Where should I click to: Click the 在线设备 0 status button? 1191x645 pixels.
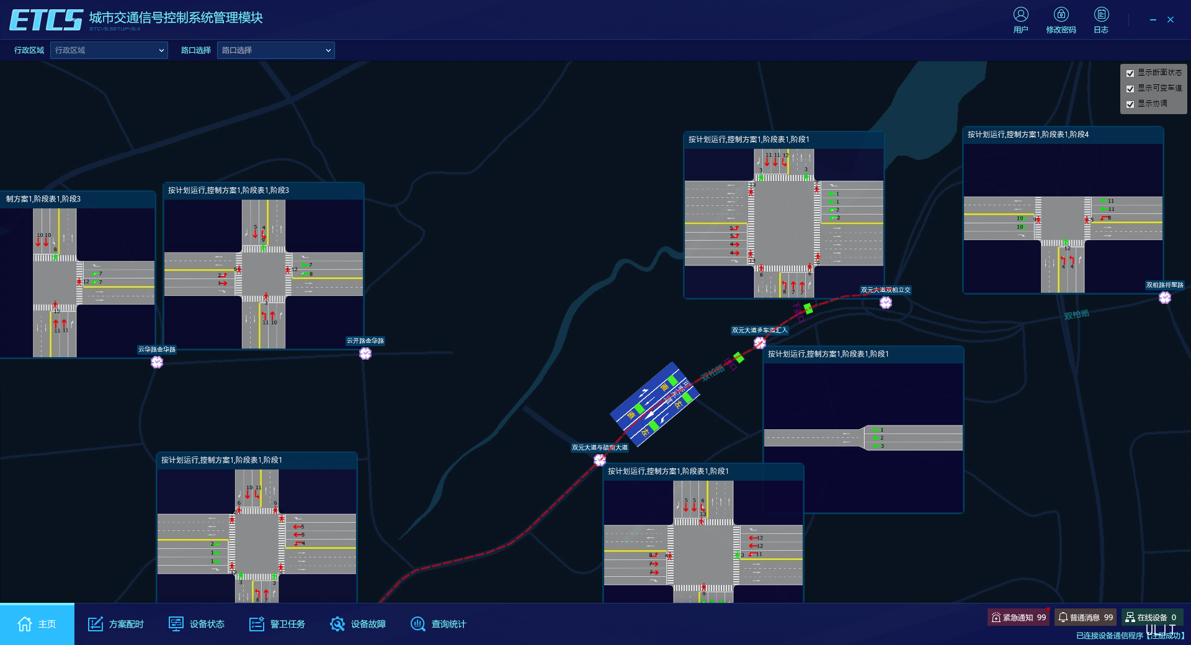pos(1151,617)
